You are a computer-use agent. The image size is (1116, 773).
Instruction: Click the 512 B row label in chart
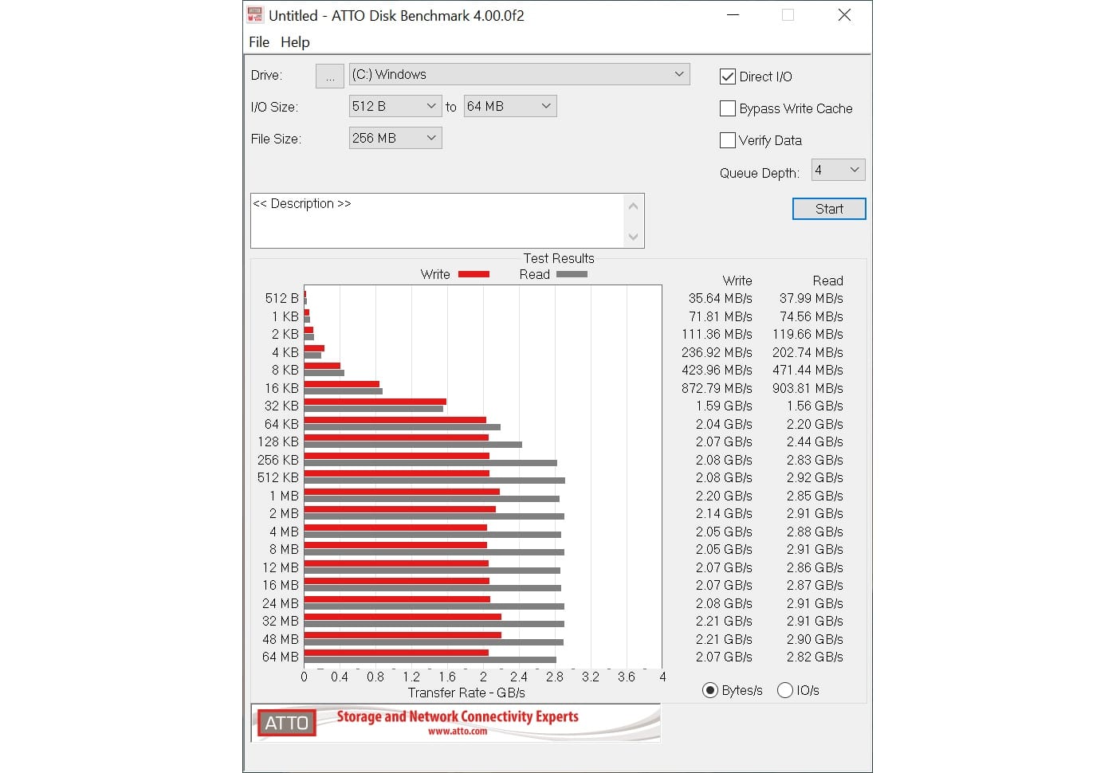(282, 298)
